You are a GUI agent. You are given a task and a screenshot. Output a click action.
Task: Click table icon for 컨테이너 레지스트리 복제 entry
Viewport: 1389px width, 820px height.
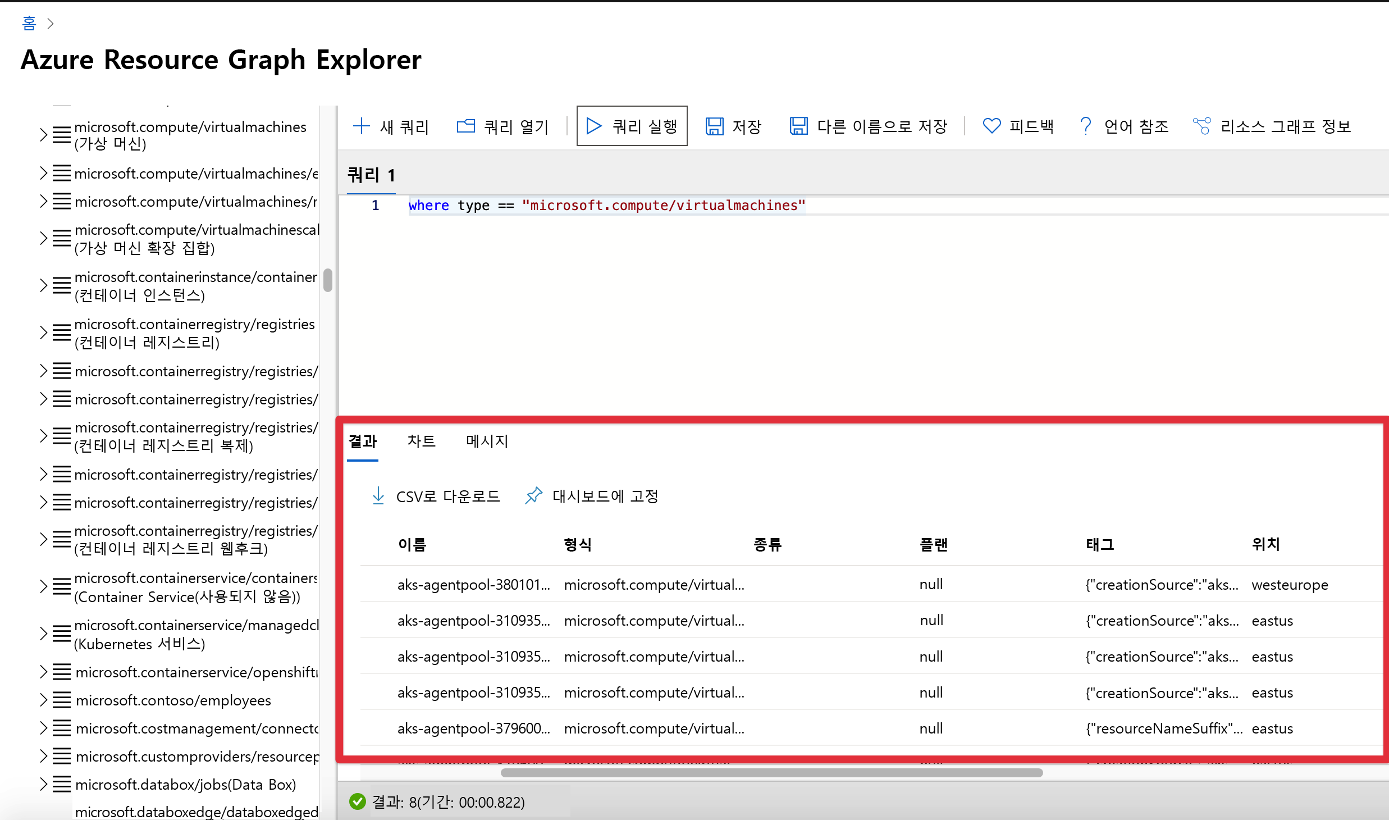(x=62, y=436)
